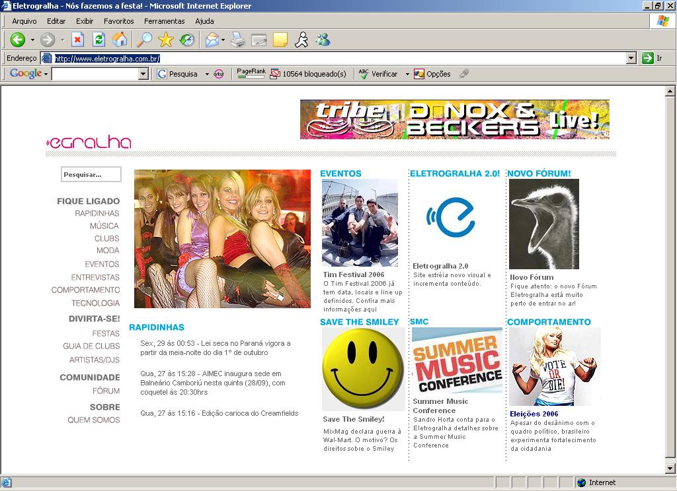
Task: Click the page icon in address bar
Action: coord(47,58)
